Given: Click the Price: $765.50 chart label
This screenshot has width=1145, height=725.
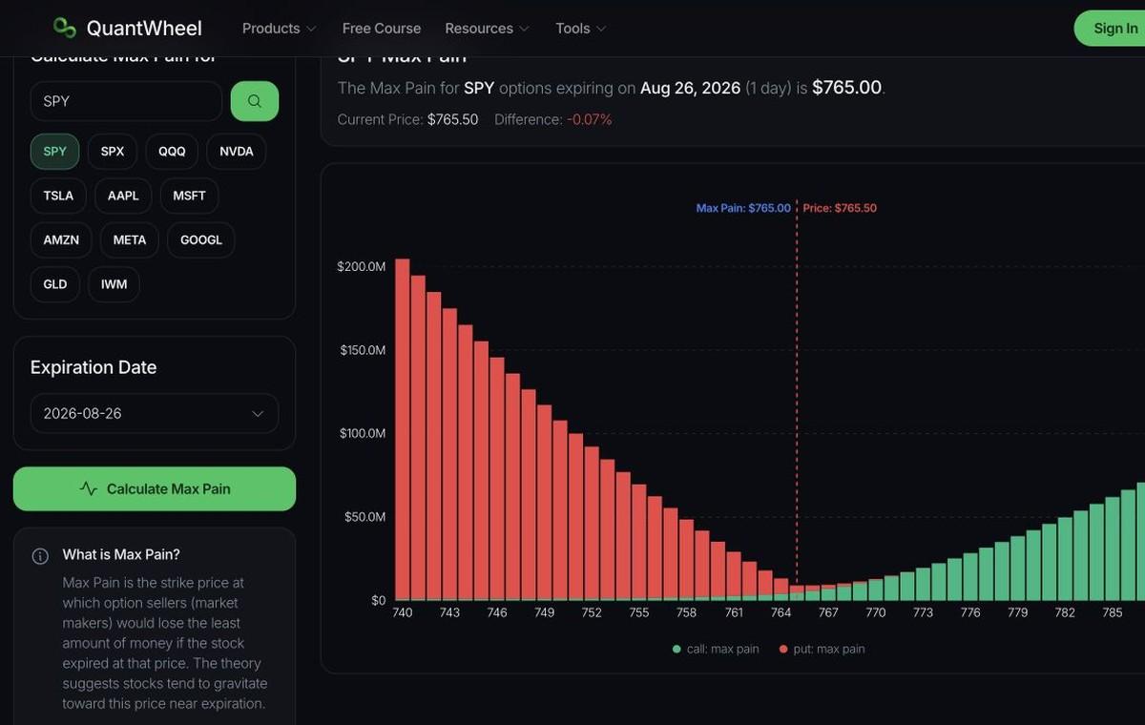Looking at the screenshot, I should (x=840, y=208).
